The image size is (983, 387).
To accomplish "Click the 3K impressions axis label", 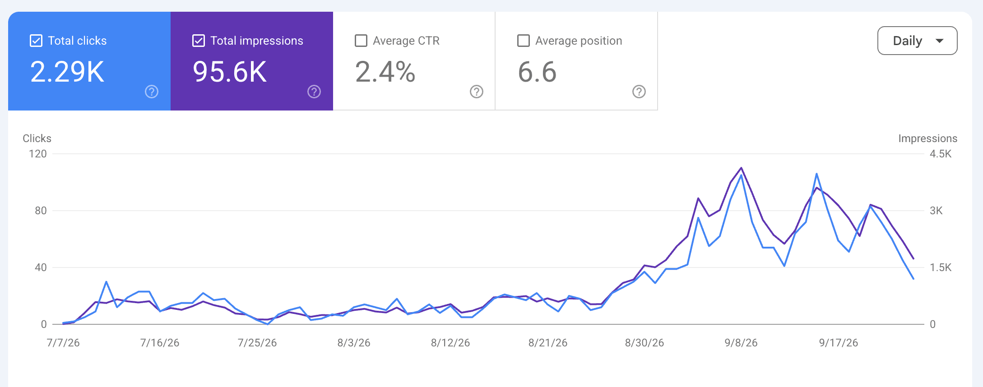I will tap(936, 211).
